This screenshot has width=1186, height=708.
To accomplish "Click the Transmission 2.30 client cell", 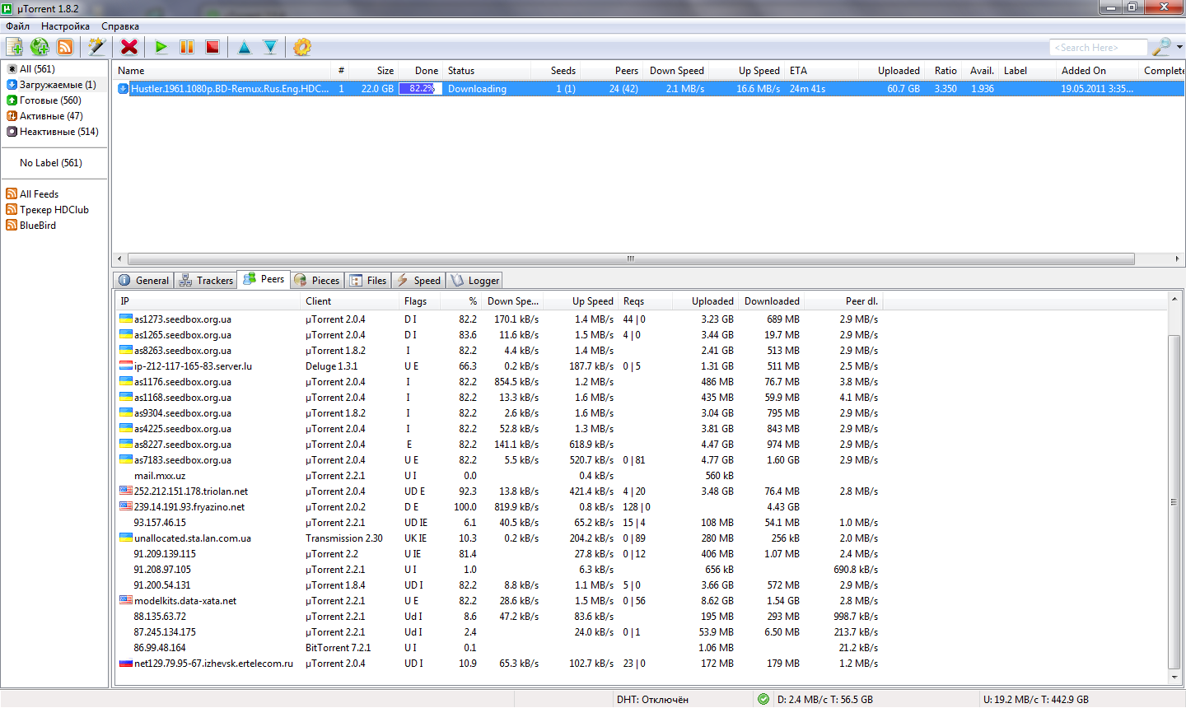I will (344, 538).
